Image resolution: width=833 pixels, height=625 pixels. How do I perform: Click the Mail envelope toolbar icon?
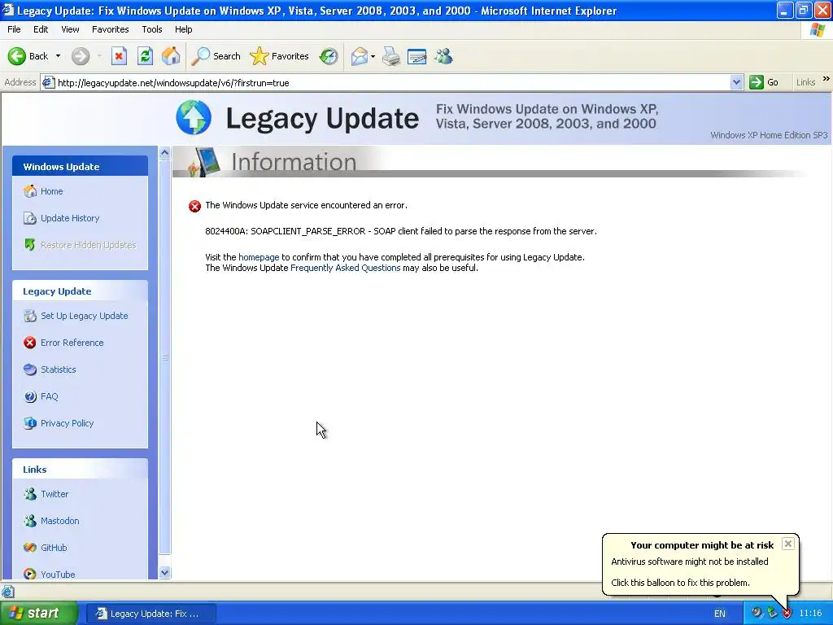[359, 56]
